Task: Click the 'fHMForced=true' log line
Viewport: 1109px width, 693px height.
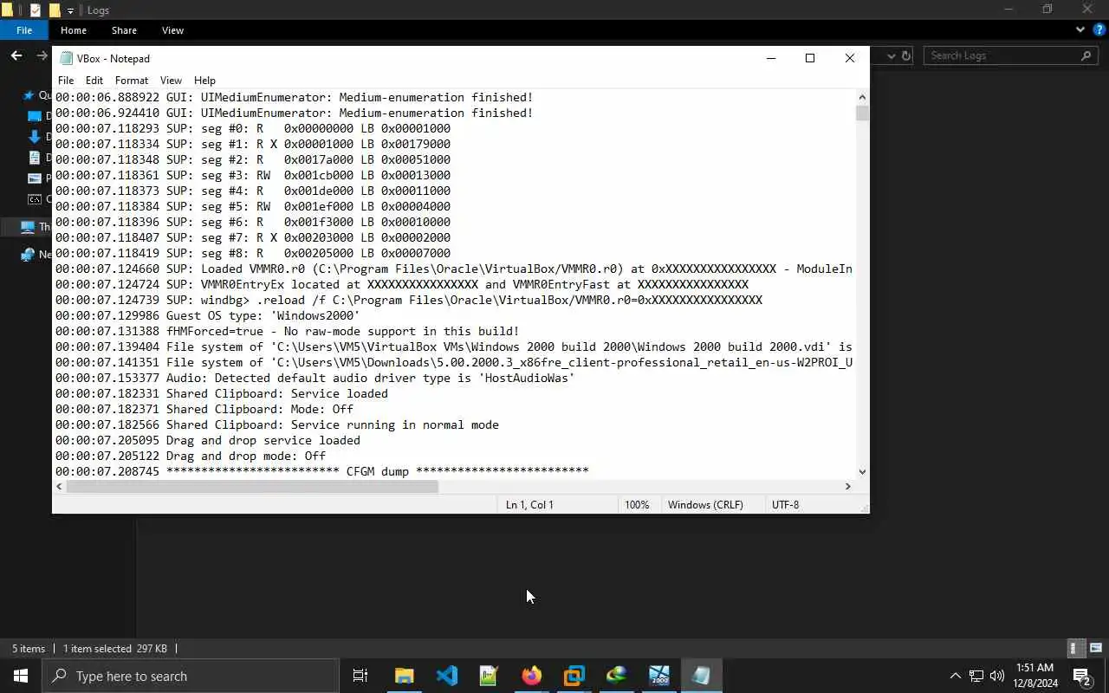Action: point(288,331)
